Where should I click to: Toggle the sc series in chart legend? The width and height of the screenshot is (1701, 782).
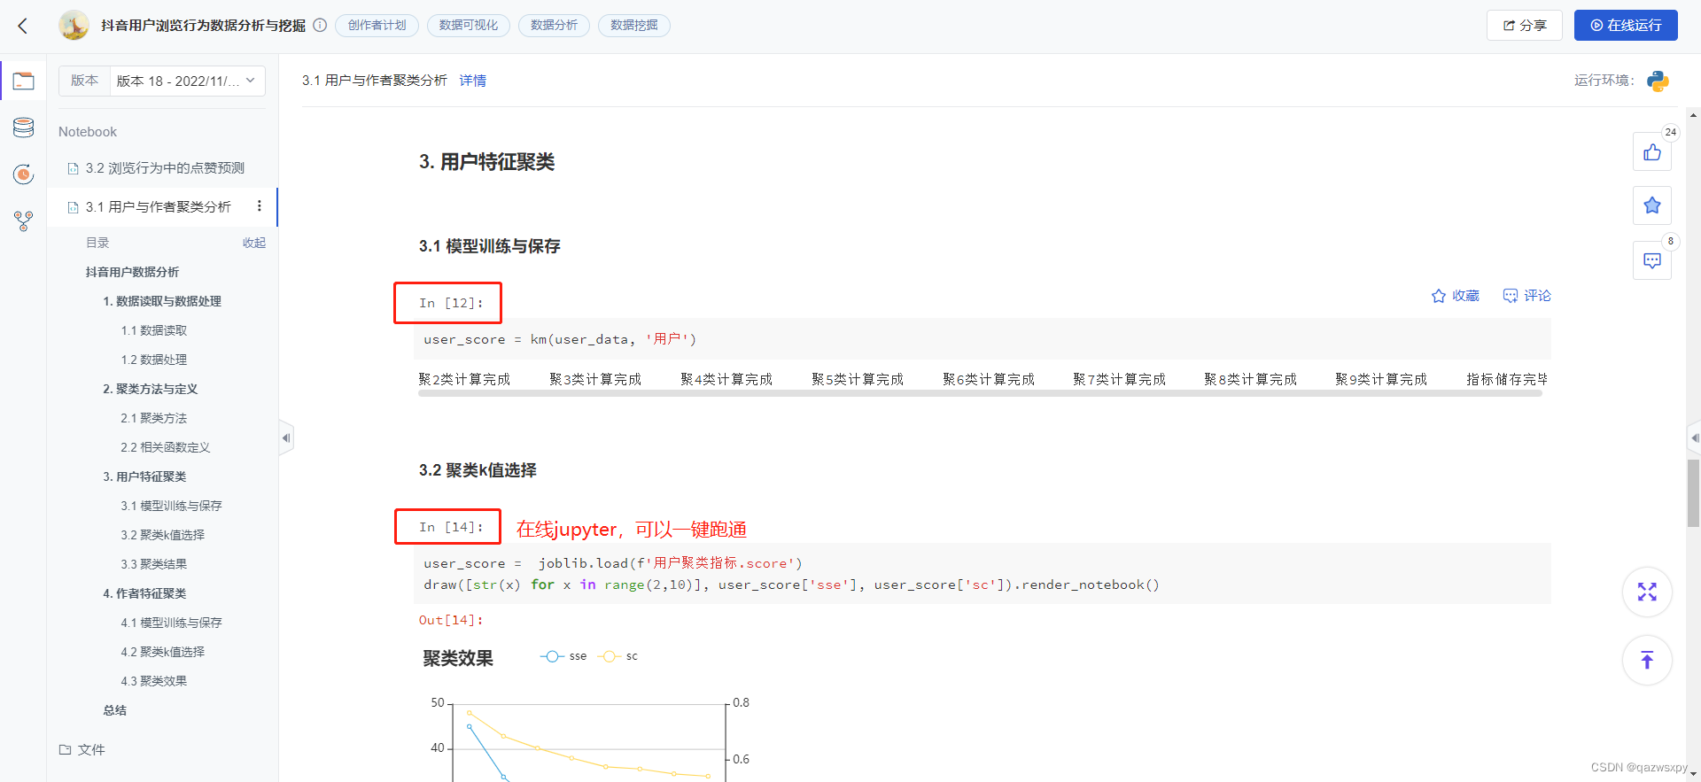(x=619, y=656)
